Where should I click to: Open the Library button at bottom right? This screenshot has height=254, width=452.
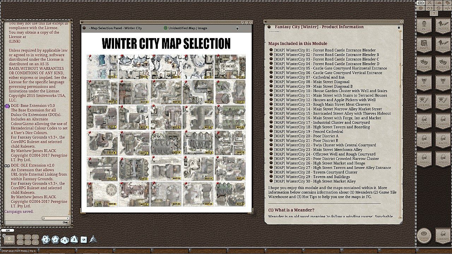(x=442, y=236)
